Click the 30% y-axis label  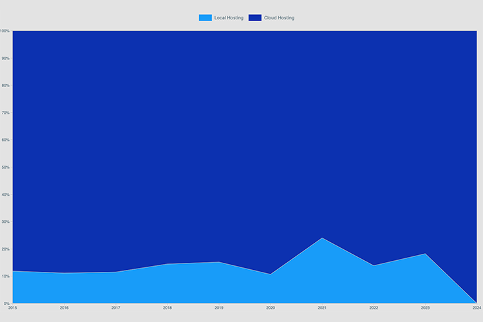(x=6, y=222)
